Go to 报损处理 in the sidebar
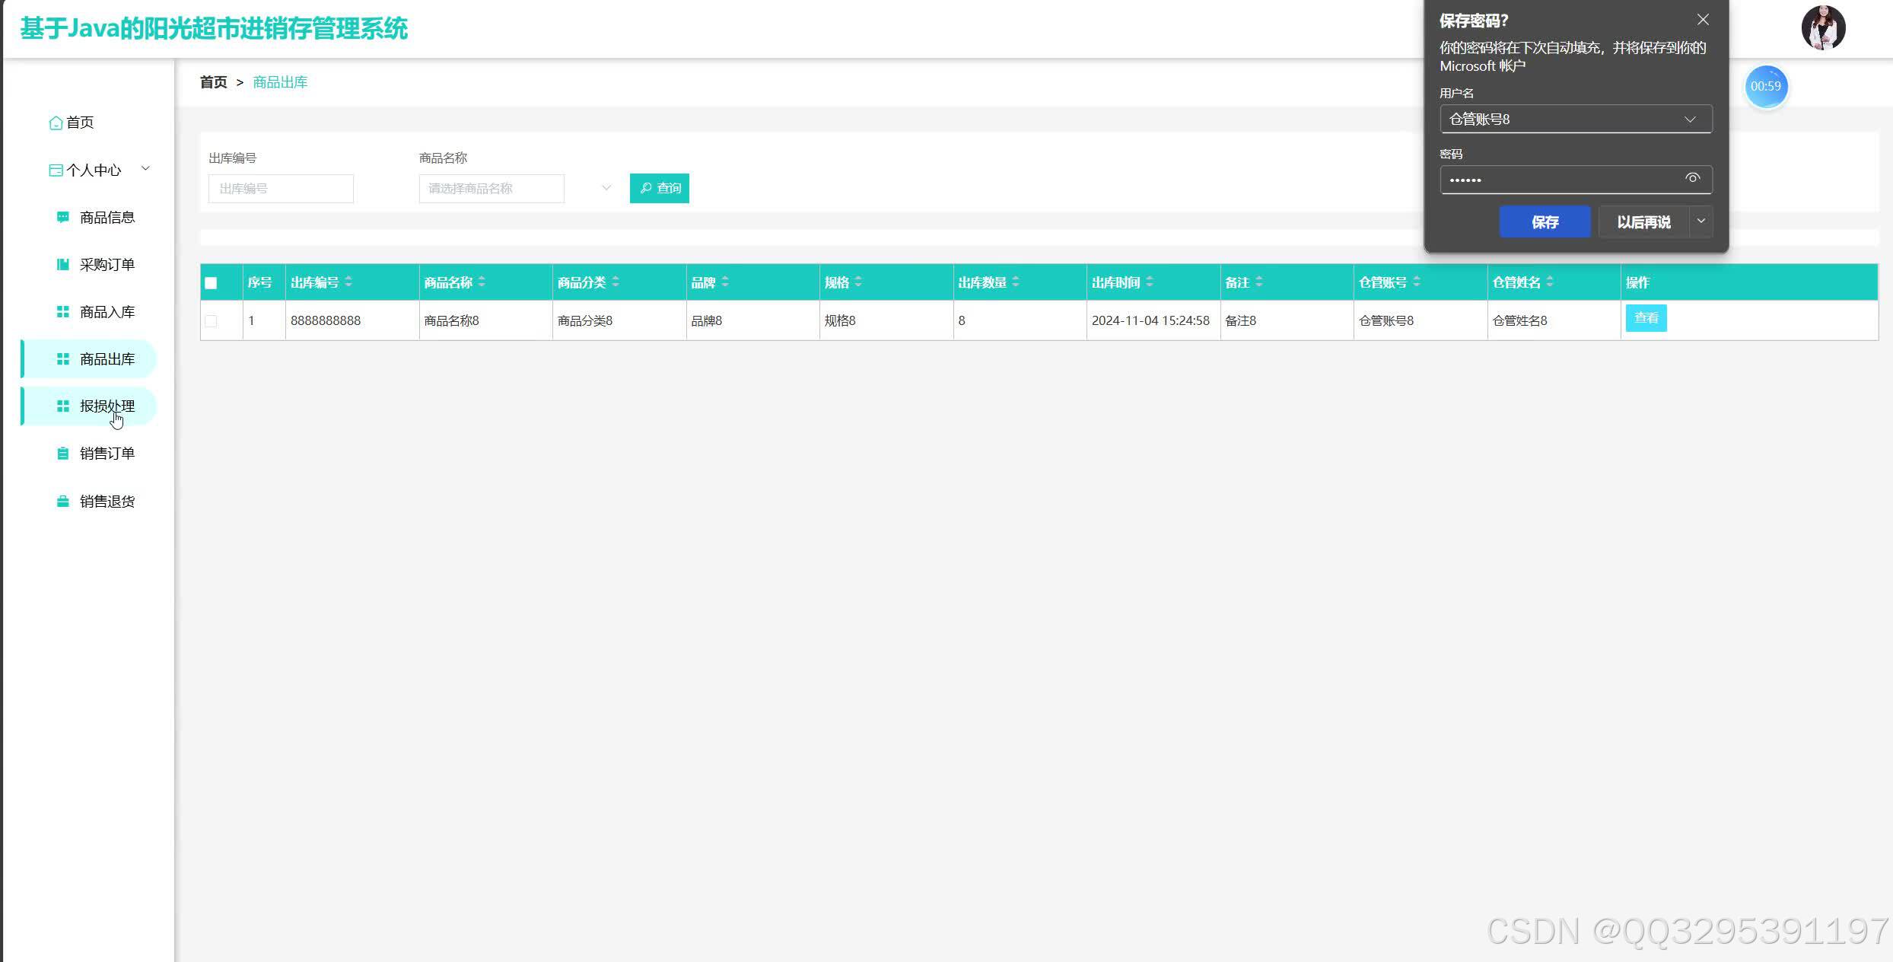This screenshot has height=962, width=1893. pos(90,406)
